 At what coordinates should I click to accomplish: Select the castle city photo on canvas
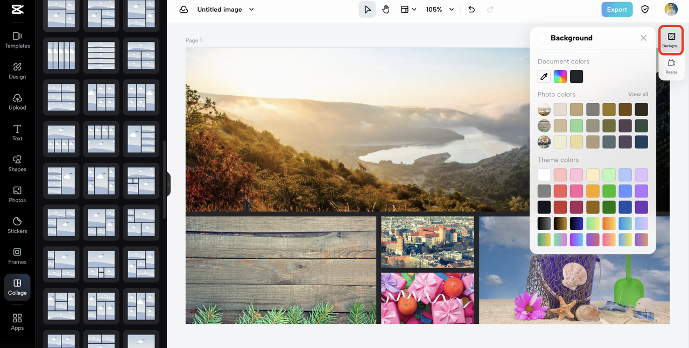pyautogui.click(x=427, y=242)
